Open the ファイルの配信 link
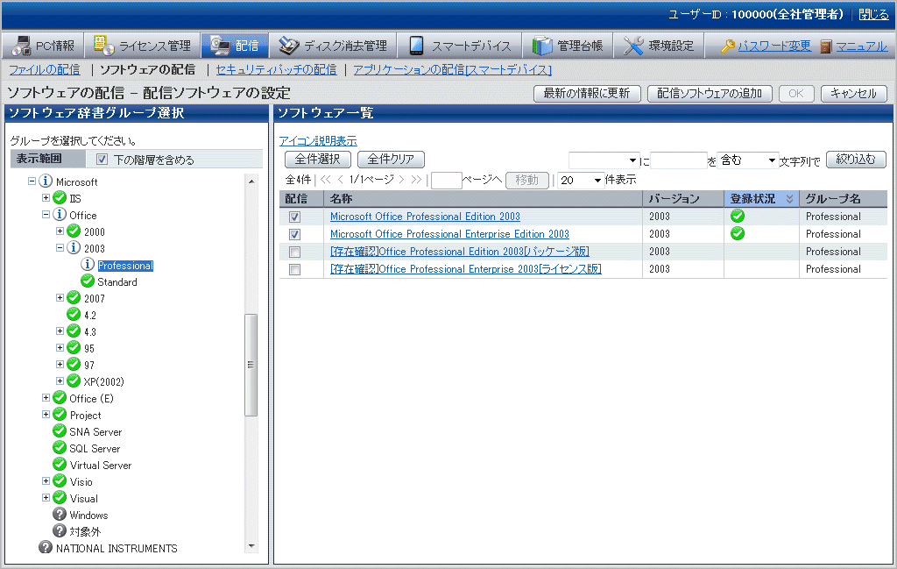The height and width of the screenshot is (569, 897). click(x=45, y=70)
